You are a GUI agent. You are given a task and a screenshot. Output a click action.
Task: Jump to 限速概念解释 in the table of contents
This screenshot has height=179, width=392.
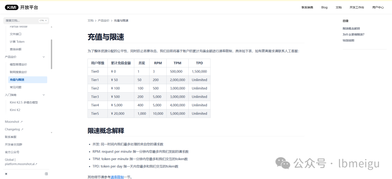351,29
